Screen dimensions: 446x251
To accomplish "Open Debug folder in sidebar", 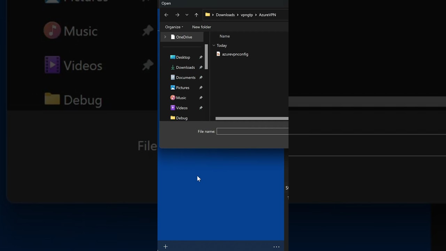I will tap(179, 118).
